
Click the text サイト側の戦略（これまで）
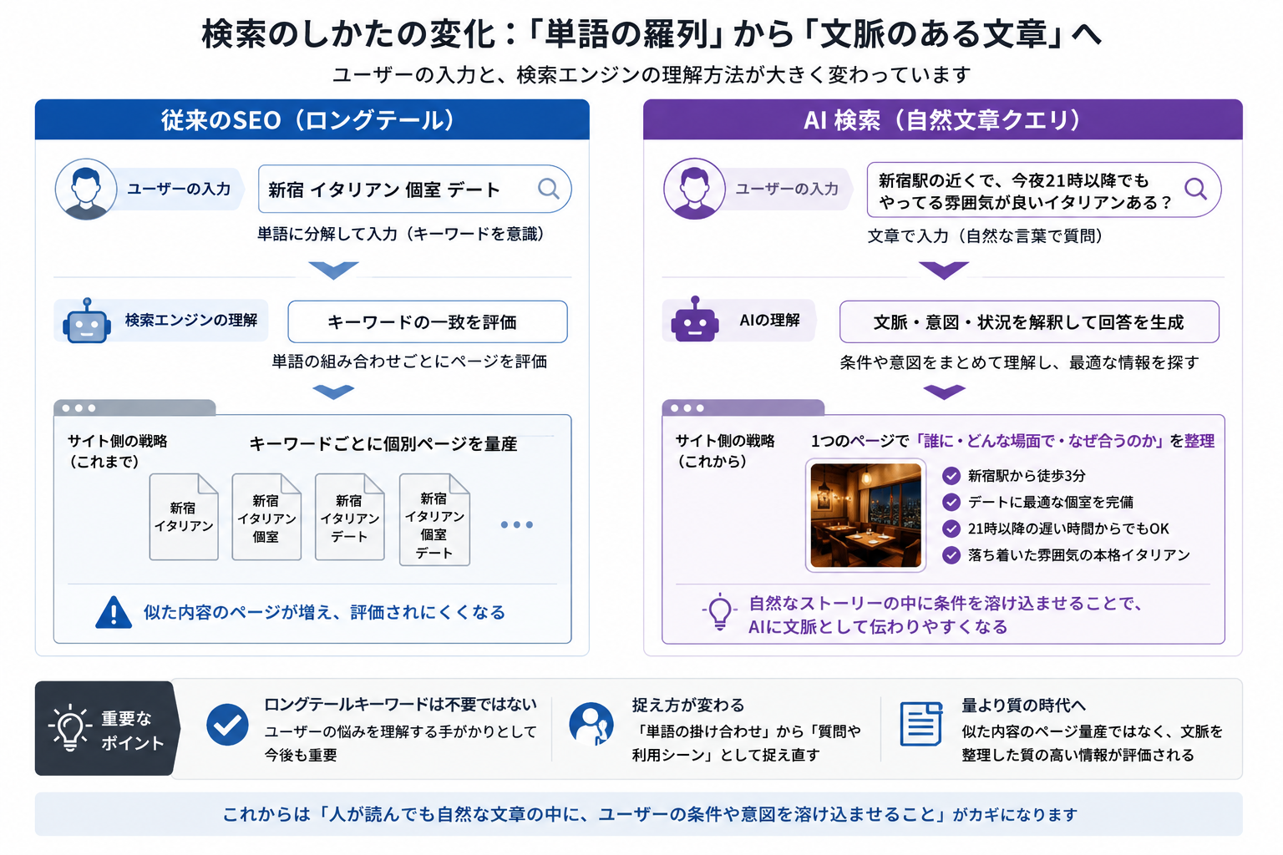tap(117, 451)
